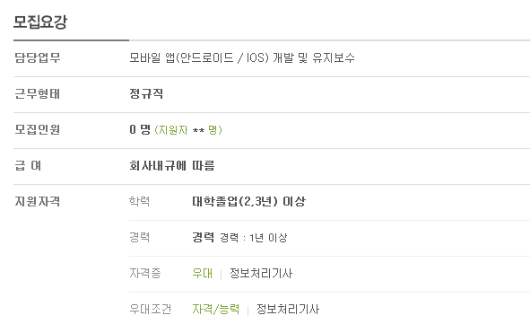
Task: Click the 모집요강 section heading
Action: [40, 22]
